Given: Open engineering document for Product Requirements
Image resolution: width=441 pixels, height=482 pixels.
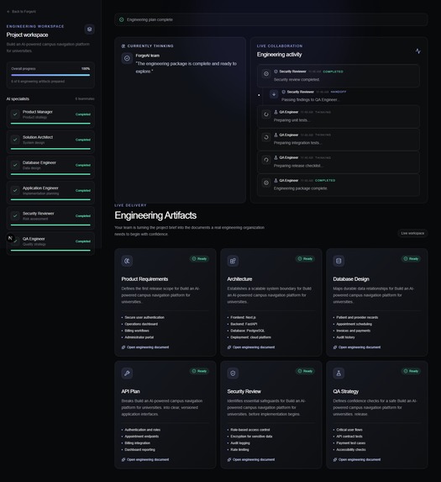Looking at the screenshot, I should click(145, 347).
